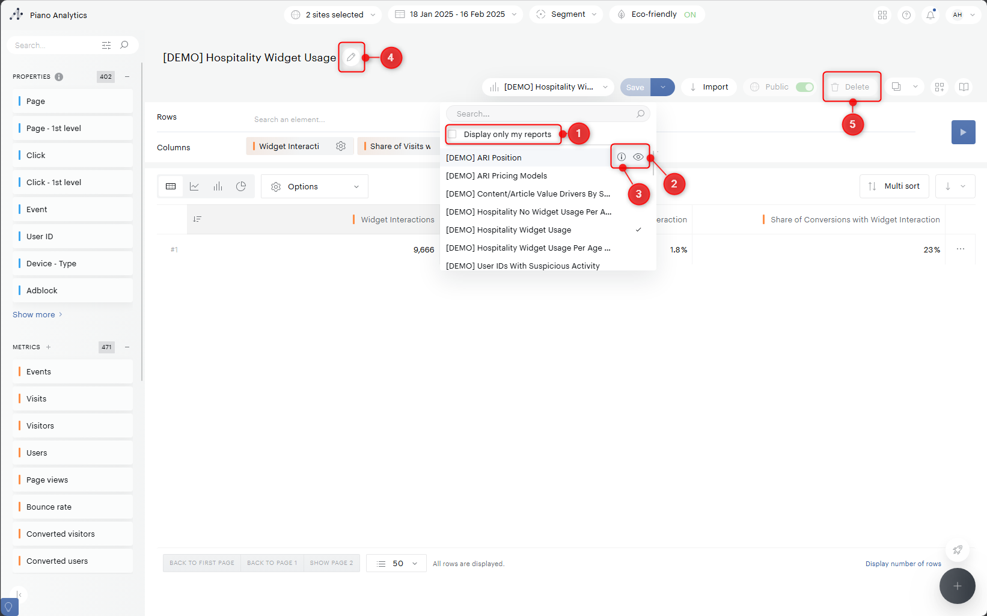Toggle the Public switch off
The height and width of the screenshot is (616, 987).
[x=804, y=87]
